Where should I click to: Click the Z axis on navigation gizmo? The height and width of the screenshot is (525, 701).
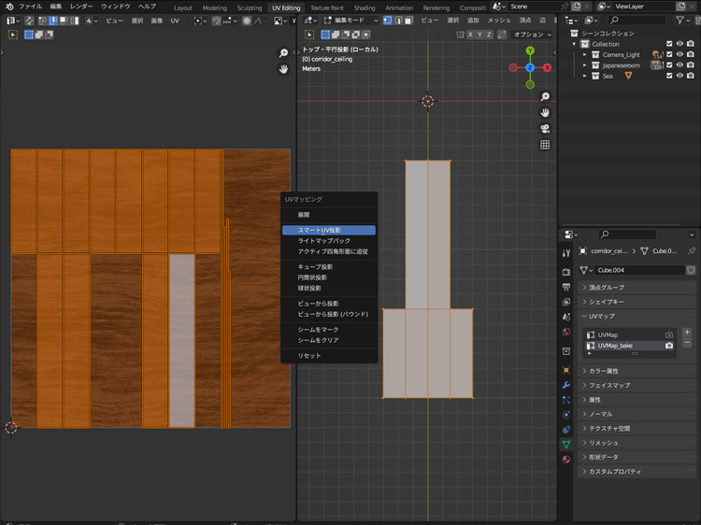click(530, 67)
